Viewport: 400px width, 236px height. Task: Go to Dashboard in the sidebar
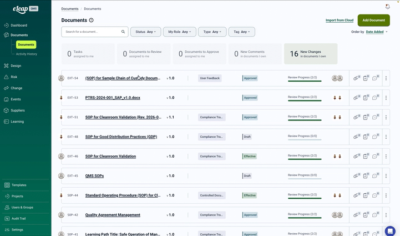click(19, 26)
